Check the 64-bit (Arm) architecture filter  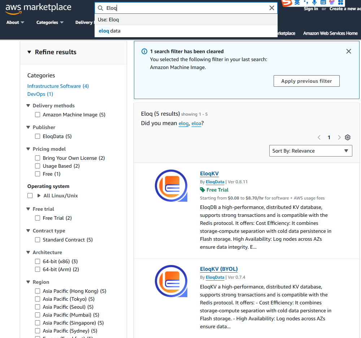pos(38,269)
